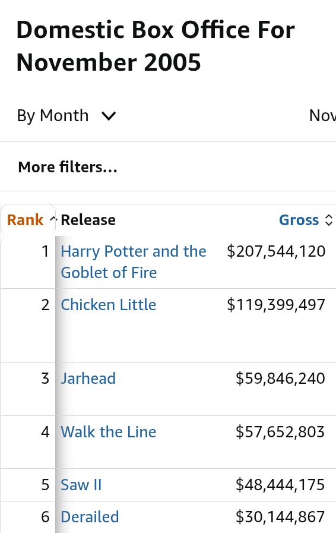Open the Jarhead release link
The width and height of the screenshot is (336, 533).
click(88, 379)
